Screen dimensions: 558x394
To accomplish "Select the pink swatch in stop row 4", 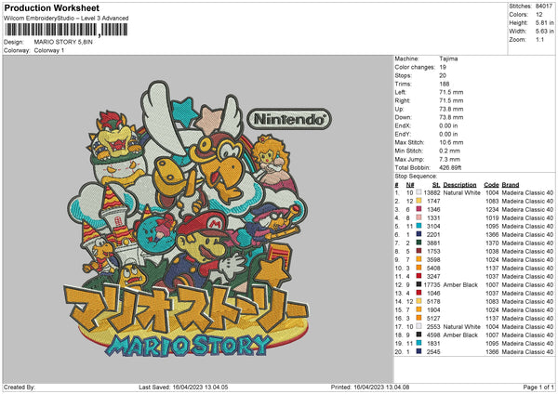I will pos(418,217).
